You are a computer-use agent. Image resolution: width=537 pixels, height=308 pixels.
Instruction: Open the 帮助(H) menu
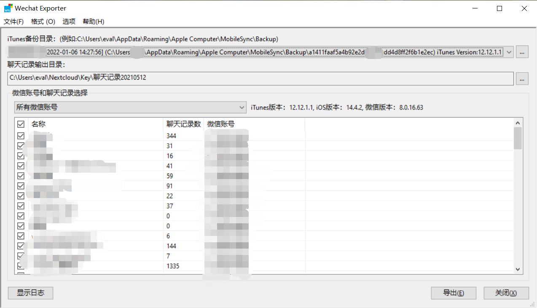tap(93, 22)
